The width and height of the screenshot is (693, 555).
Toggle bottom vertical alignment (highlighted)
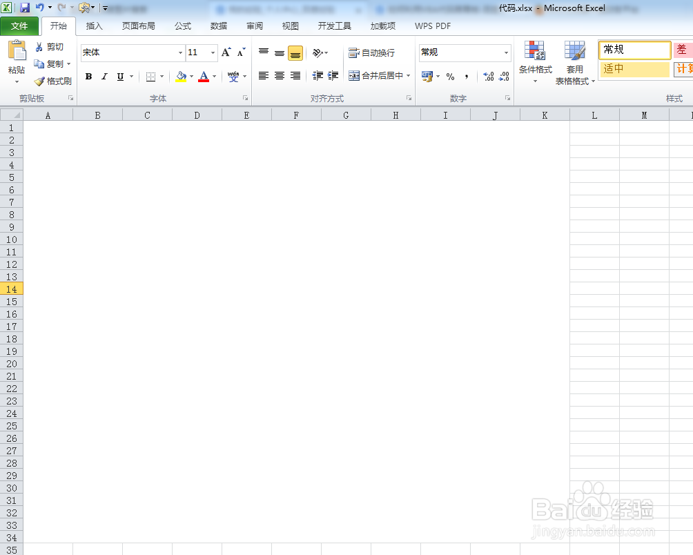(x=295, y=53)
